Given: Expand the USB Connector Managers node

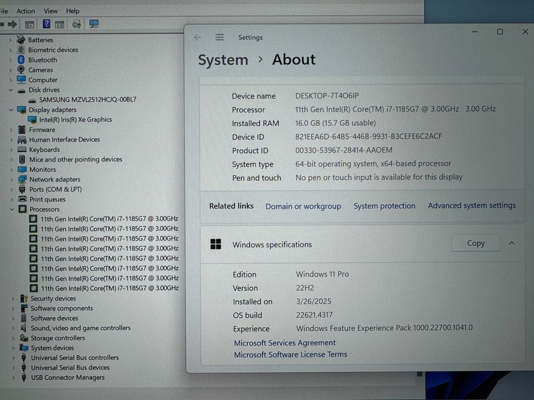Looking at the screenshot, I should 14,378.
